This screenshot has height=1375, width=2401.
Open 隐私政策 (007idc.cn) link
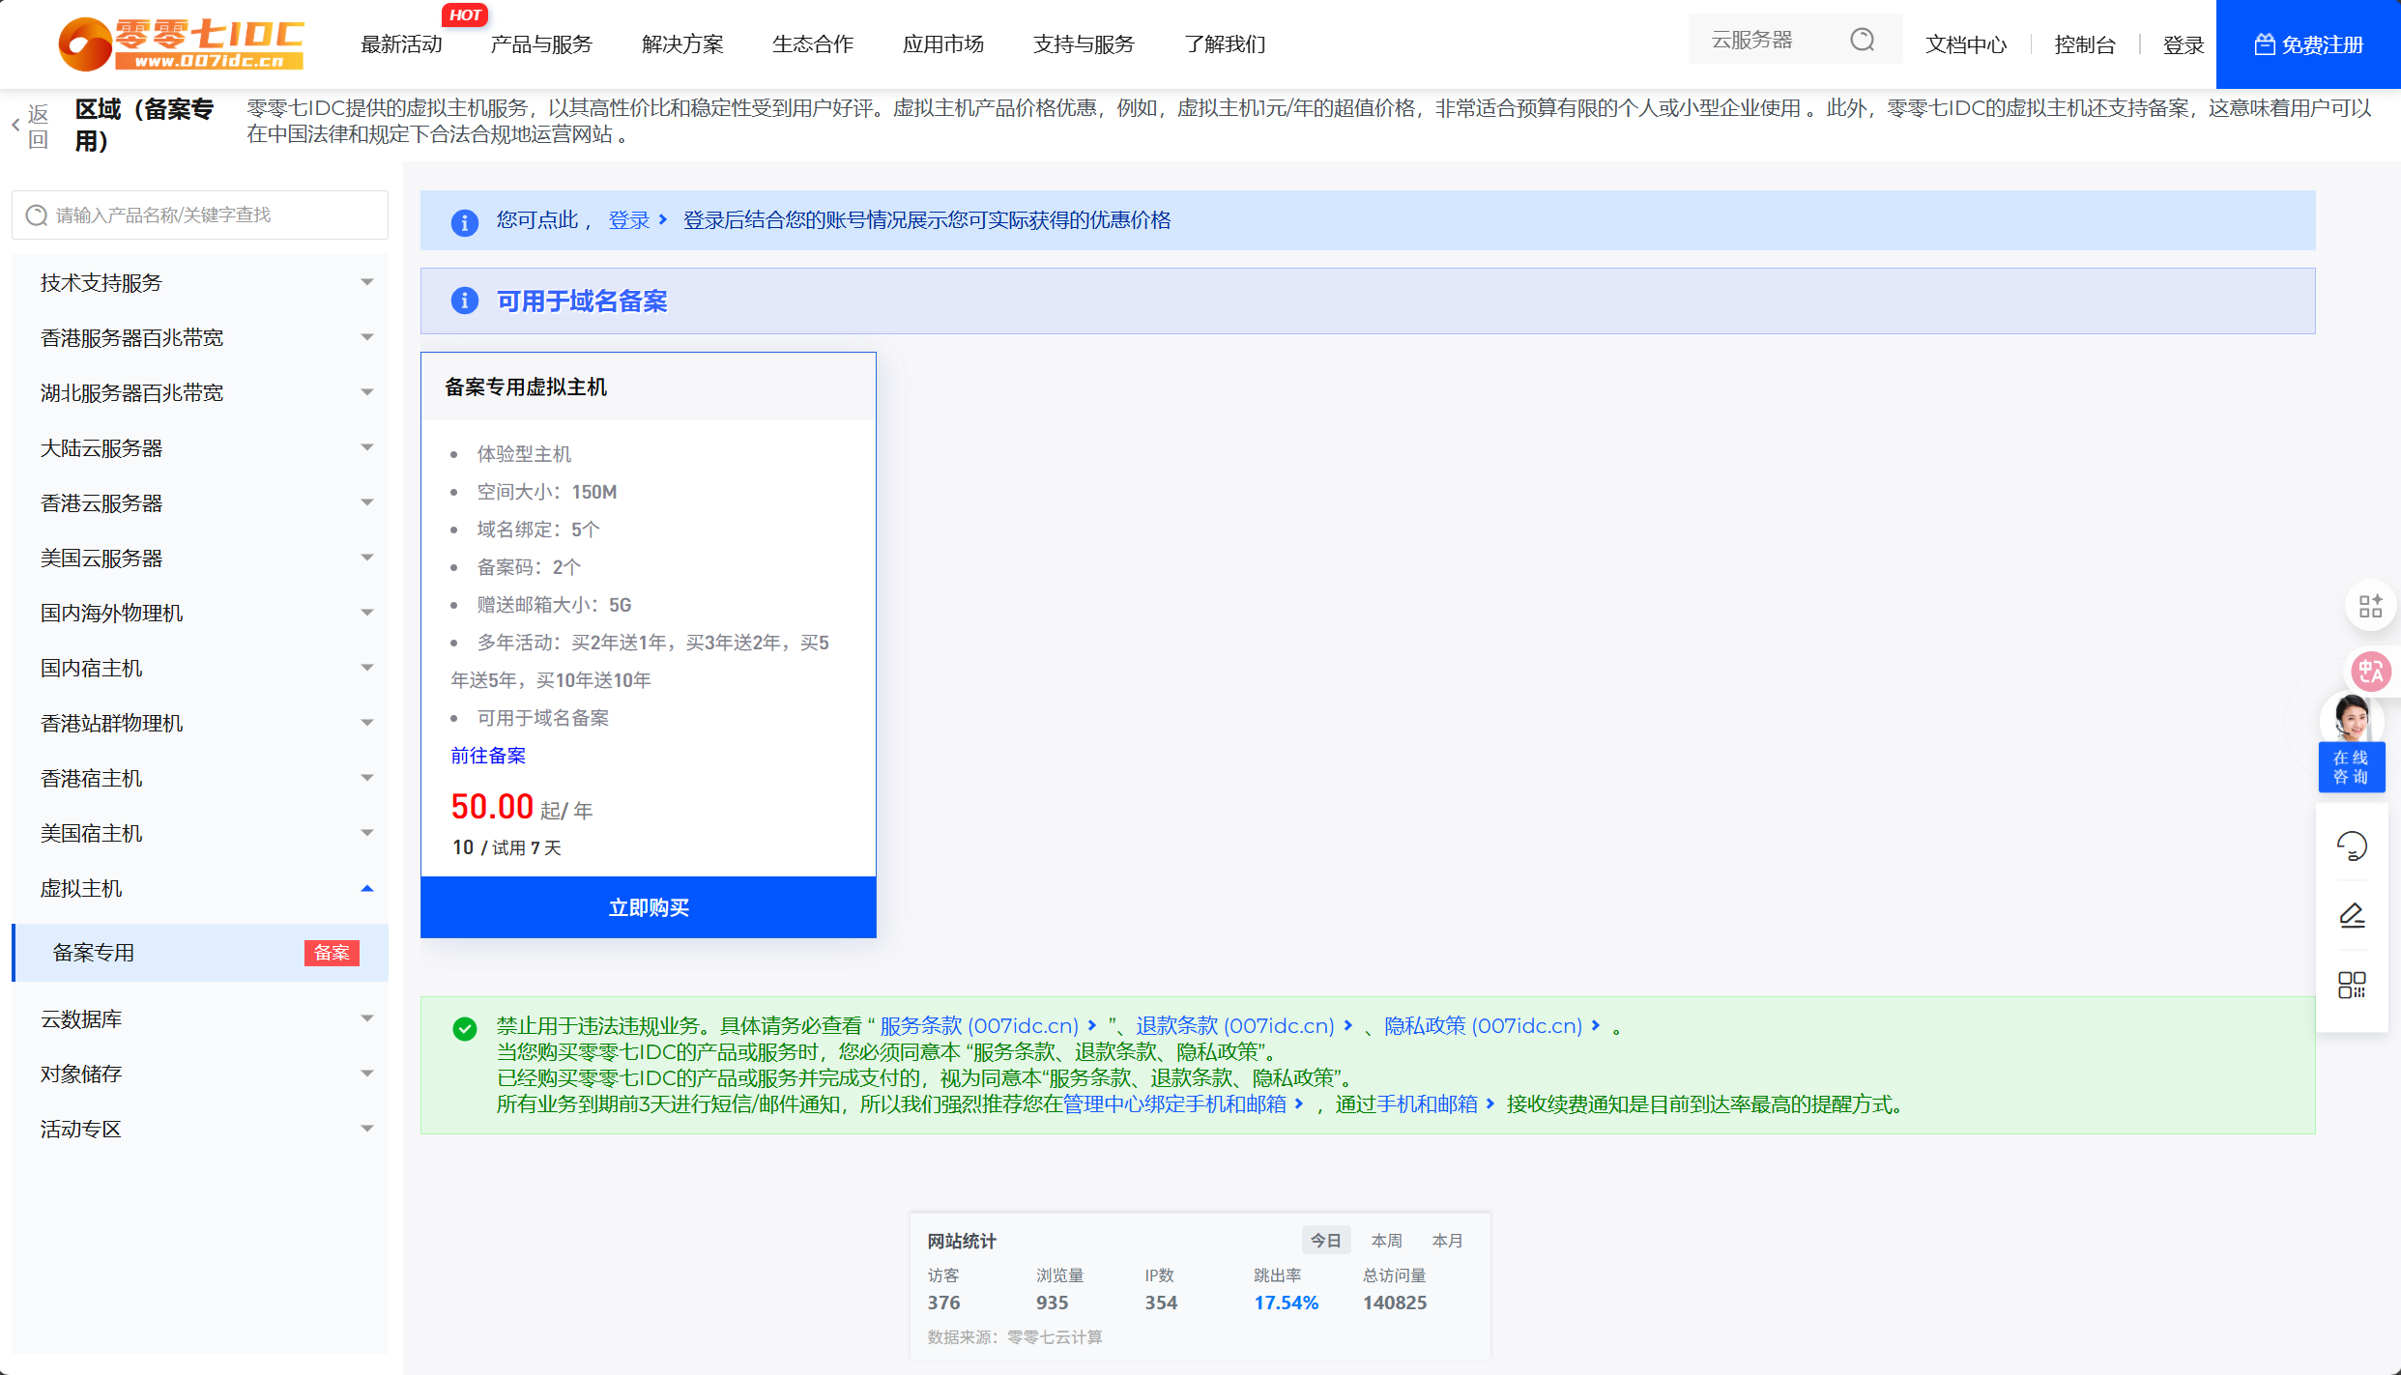[1483, 1026]
